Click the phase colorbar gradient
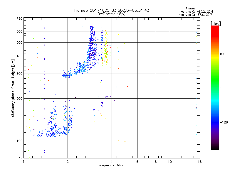This screenshot has width=235, height=176. click(215, 87)
